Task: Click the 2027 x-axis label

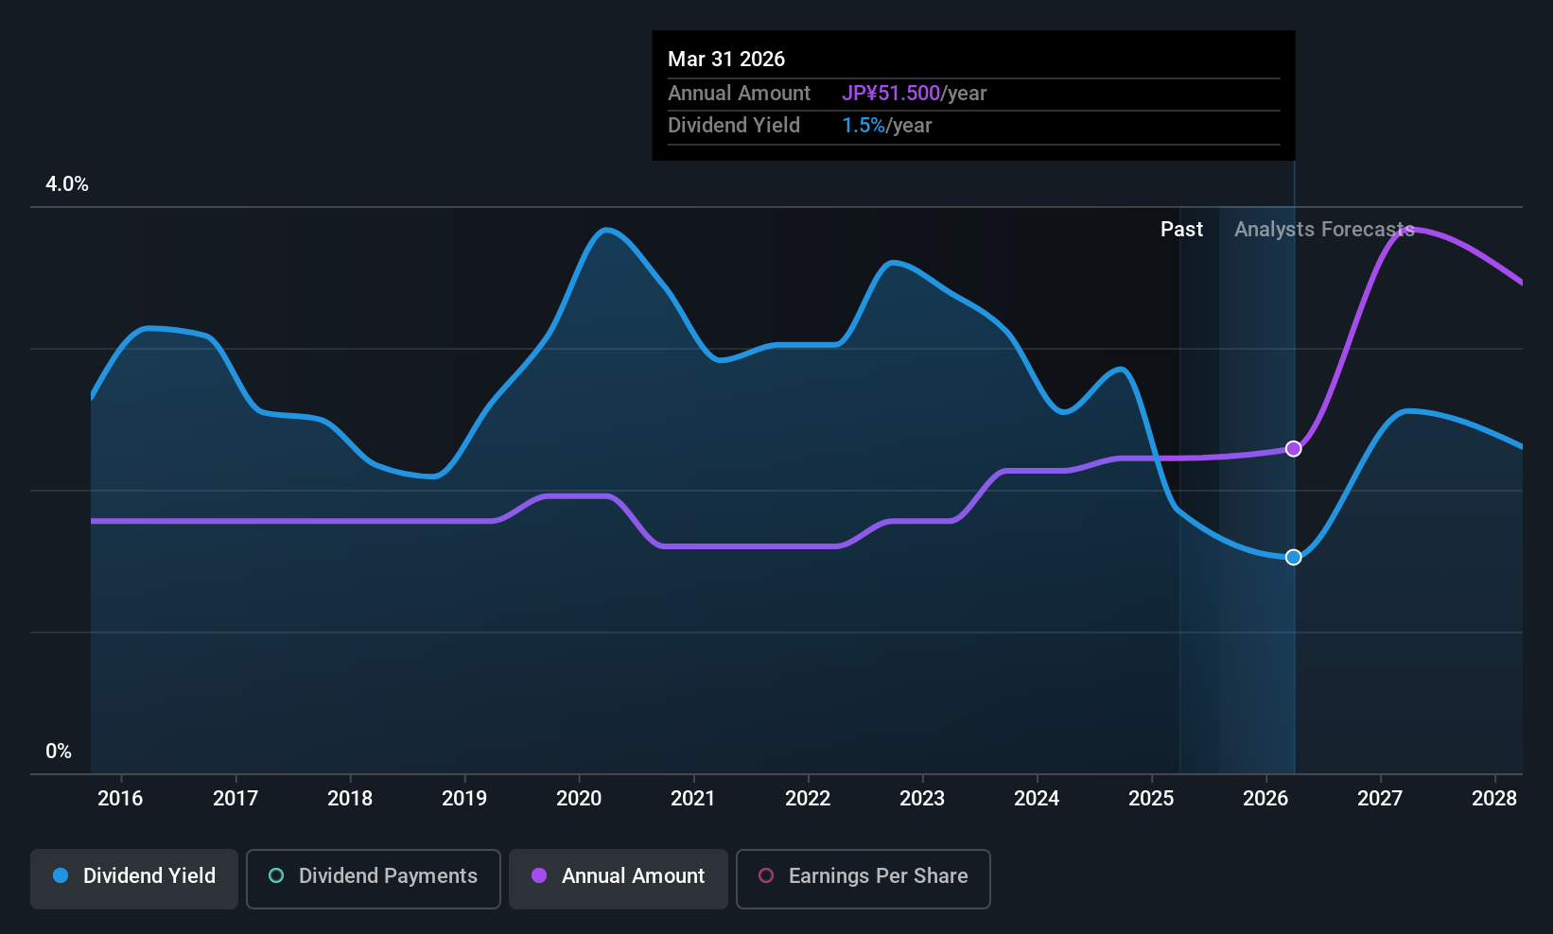Action: [1380, 799]
